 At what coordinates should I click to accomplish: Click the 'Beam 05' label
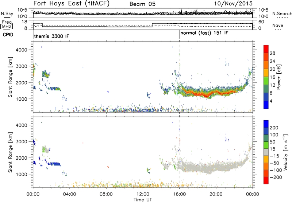point(142,4)
